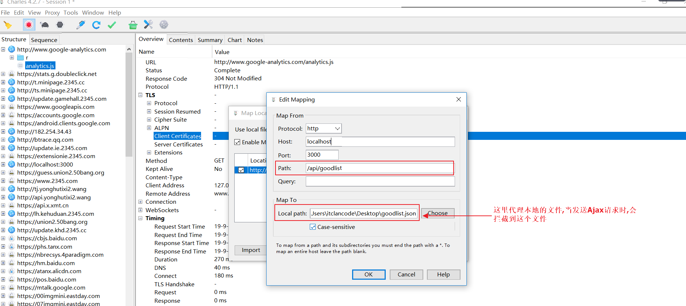This screenshot has width=686, height=306.
Task: Click Cancel in Edit Mapping
Action: coord(406,274)
